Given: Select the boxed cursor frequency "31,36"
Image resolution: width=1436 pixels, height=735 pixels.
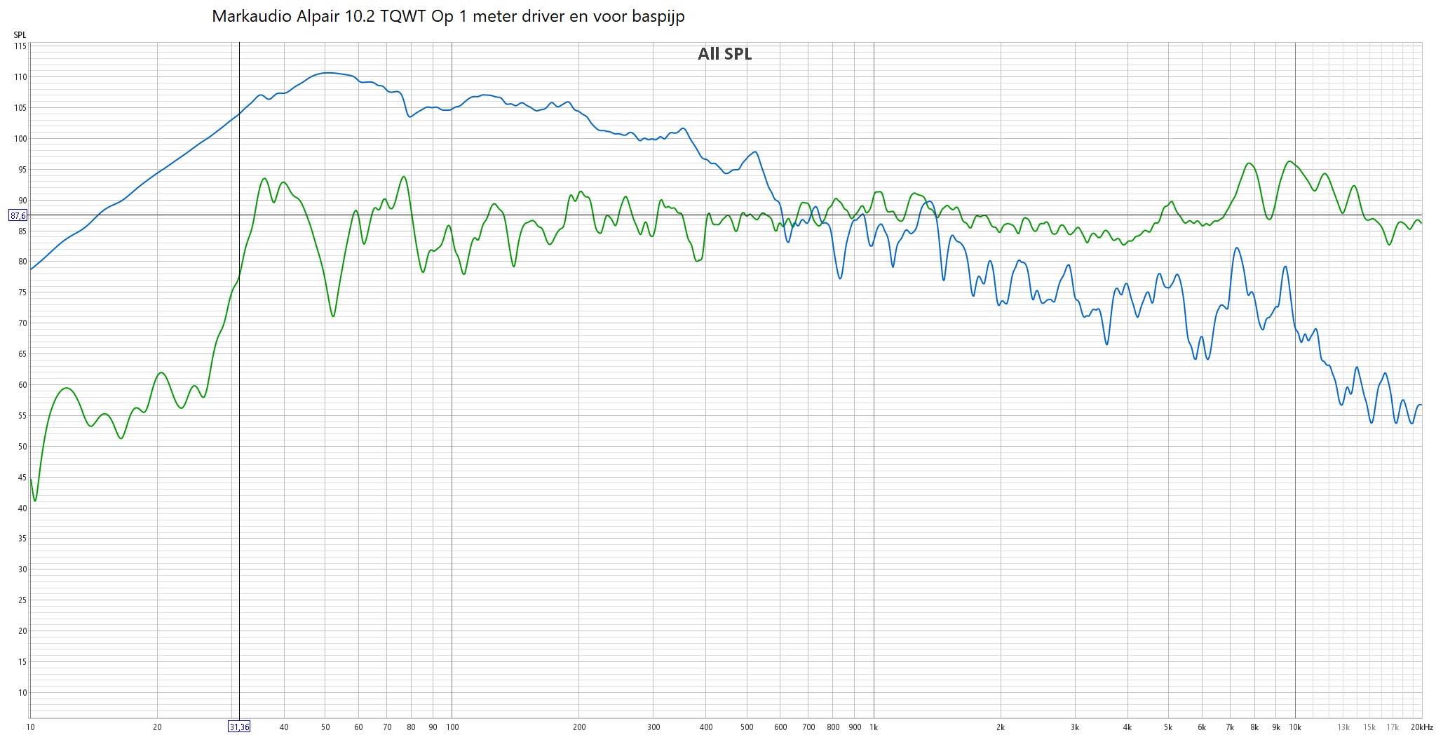Looking at the screenshot, I should [x=239, y=727].
